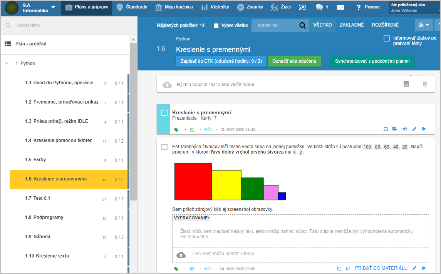Collapse the 1. Python tree section

coord(7,63)
